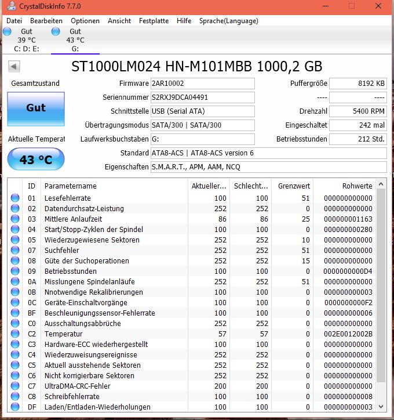Select the G: disk tab

(x=75, y=40)
